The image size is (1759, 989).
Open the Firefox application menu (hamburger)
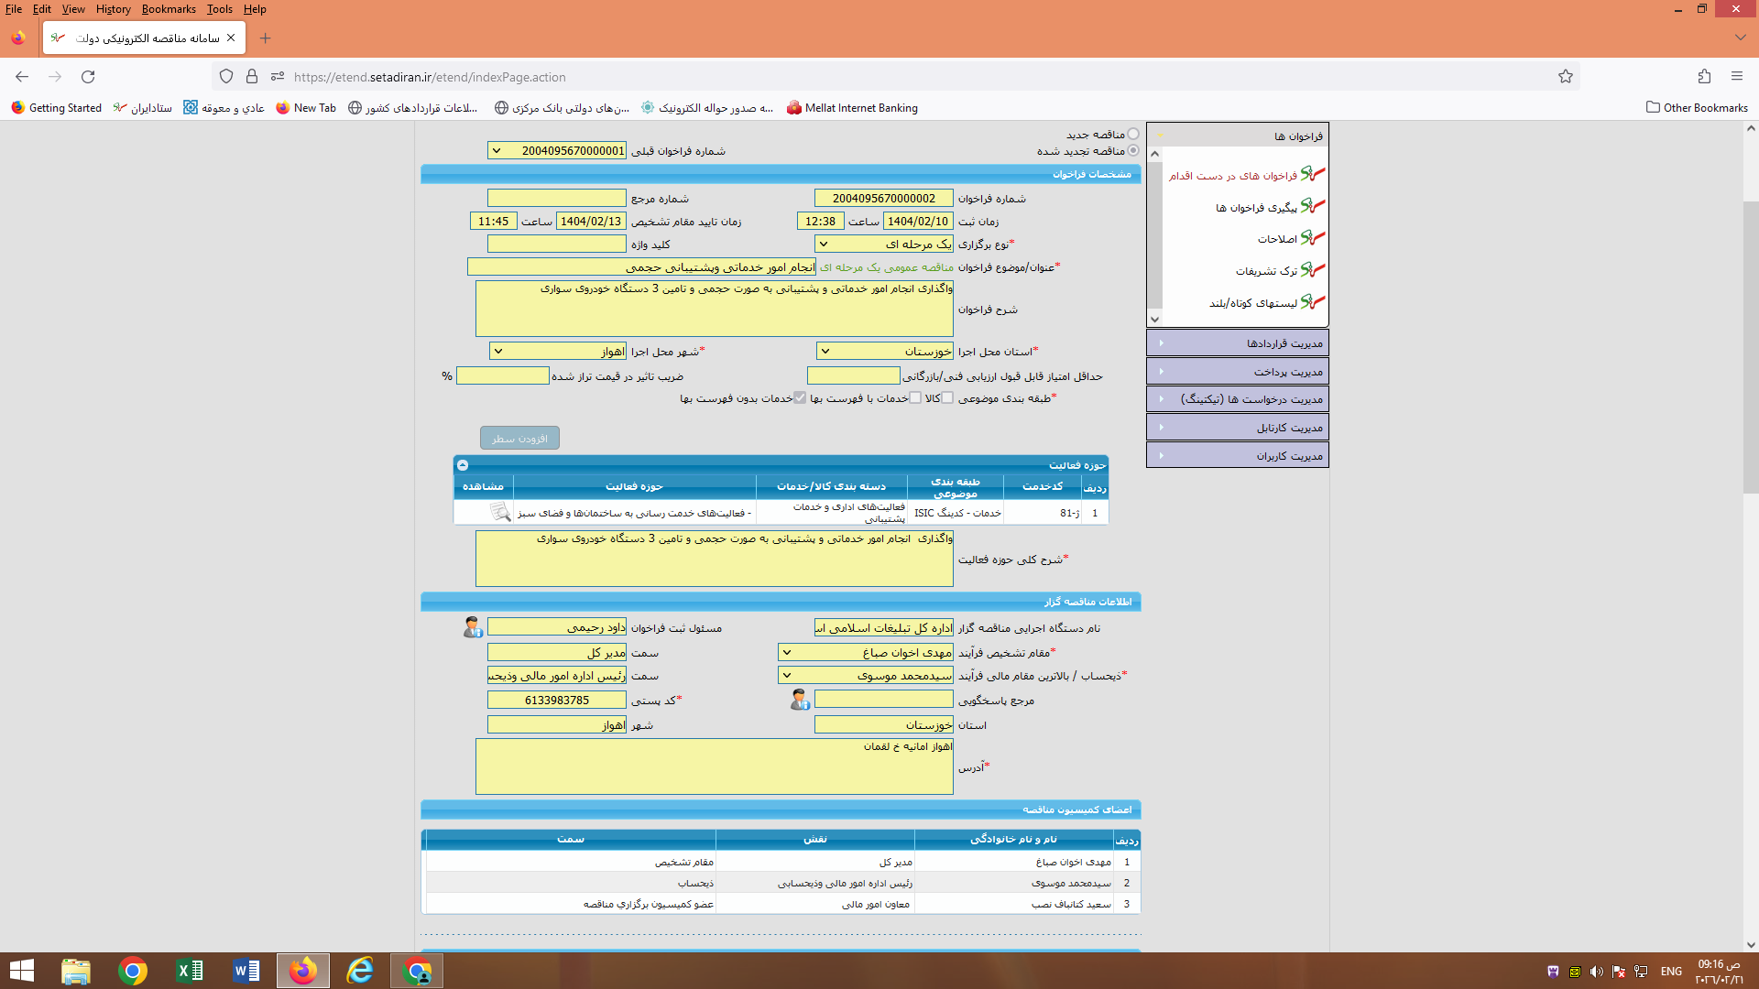(1737, 77)
